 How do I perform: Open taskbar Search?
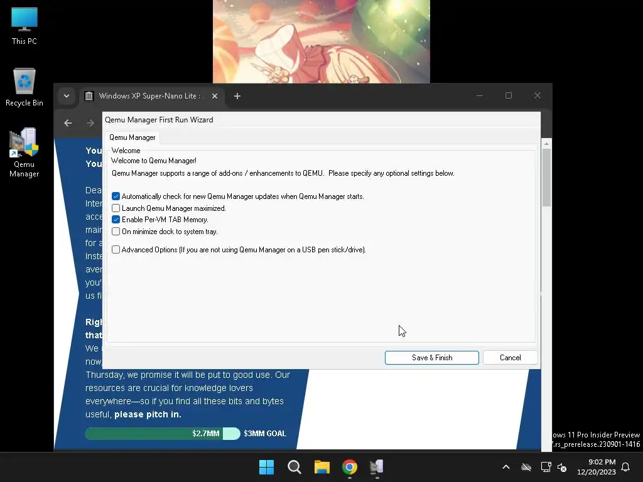pyautogui.click(x=294, y=467)
